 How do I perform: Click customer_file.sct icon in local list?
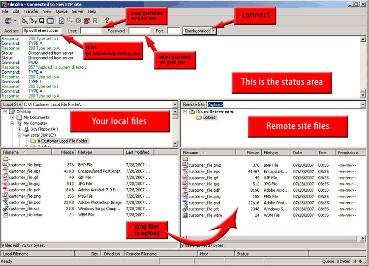[5, 208]
